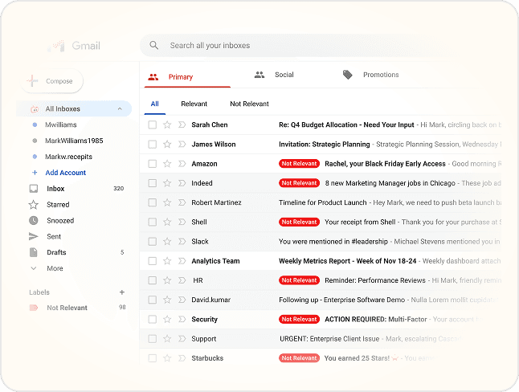Select the Sarah Chen email checkbox

(153, 125)
